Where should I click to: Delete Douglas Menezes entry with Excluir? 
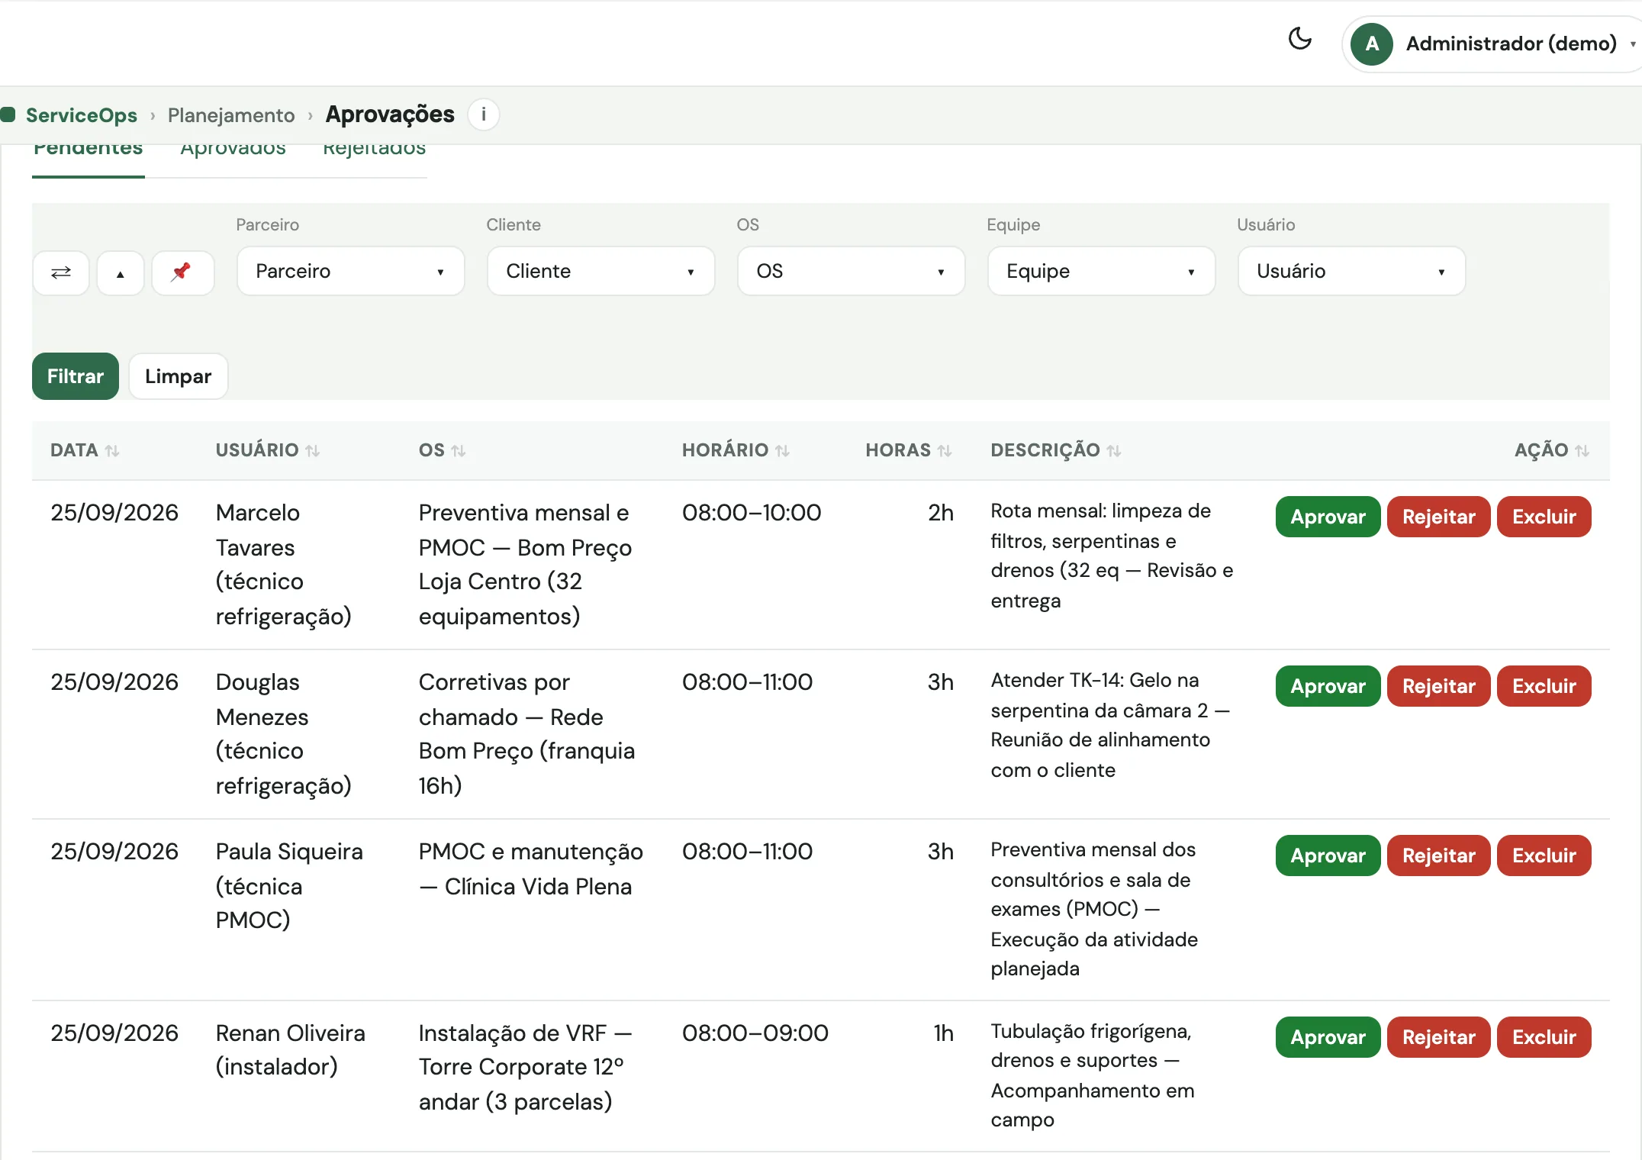(x=1544, y=686)
